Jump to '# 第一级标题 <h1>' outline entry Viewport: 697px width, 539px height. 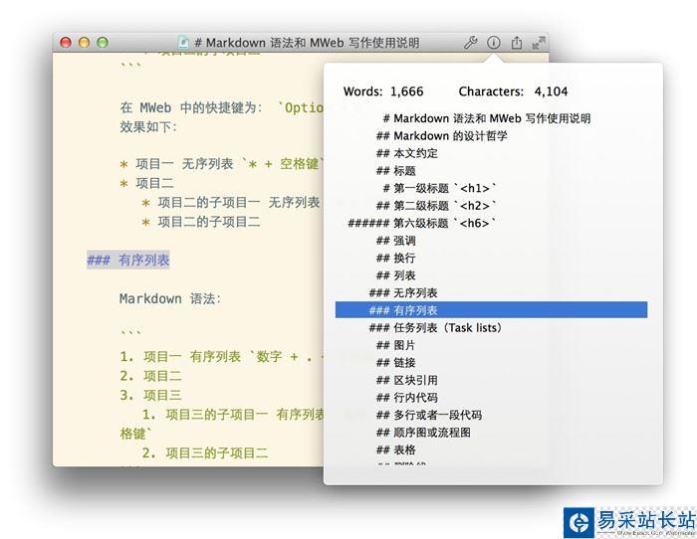click(x=440, y=188)
